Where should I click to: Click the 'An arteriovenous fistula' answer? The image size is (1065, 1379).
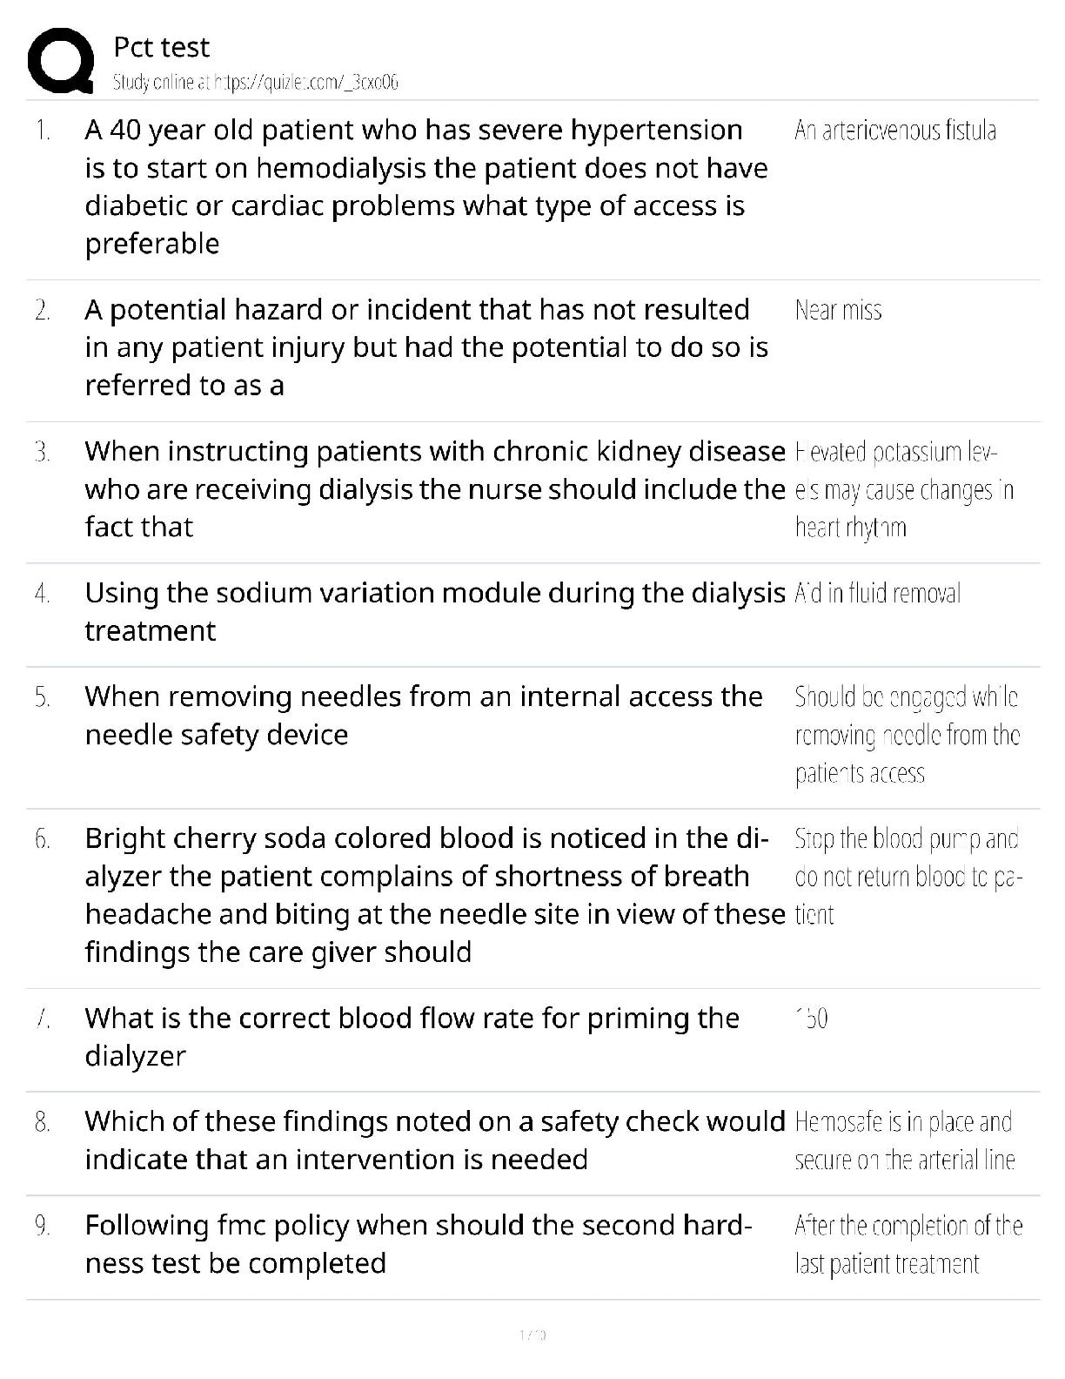point(895,131)
